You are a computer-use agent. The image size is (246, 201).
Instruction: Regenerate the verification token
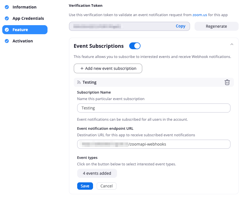(x=217, y=26)
